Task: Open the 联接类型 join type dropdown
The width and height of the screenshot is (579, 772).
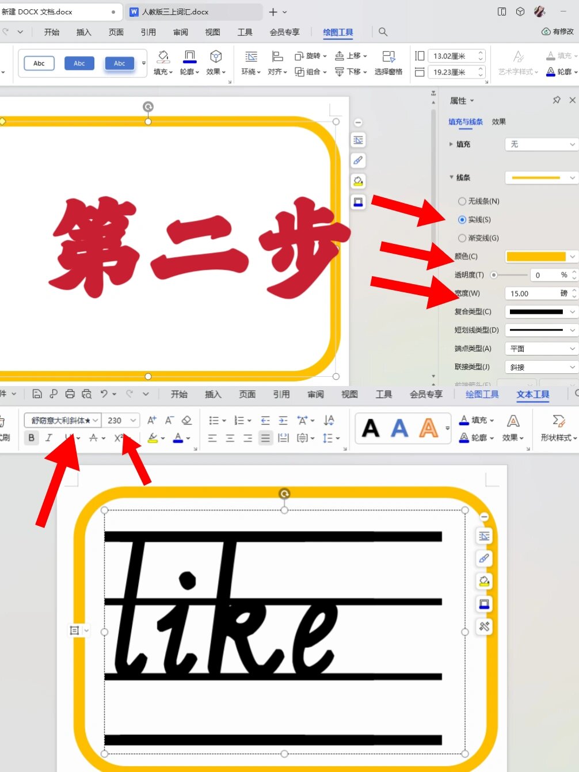Action: [x=541, y=367]
